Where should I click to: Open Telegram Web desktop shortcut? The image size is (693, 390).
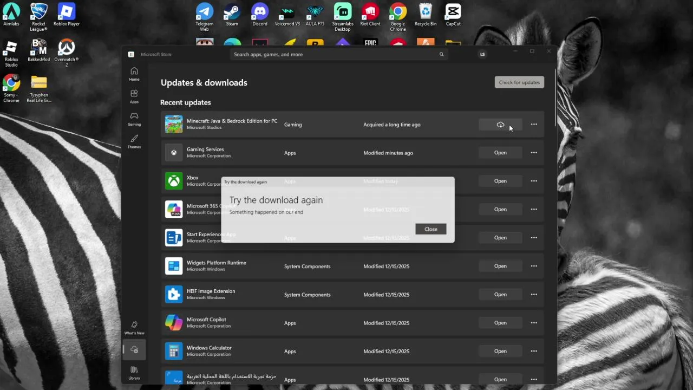coord(205,17)
